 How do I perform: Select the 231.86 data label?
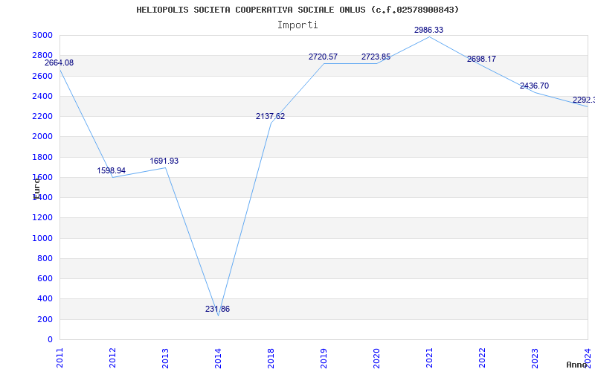(217, 309)
